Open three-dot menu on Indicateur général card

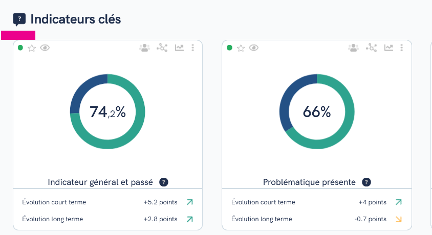[193, 48]
